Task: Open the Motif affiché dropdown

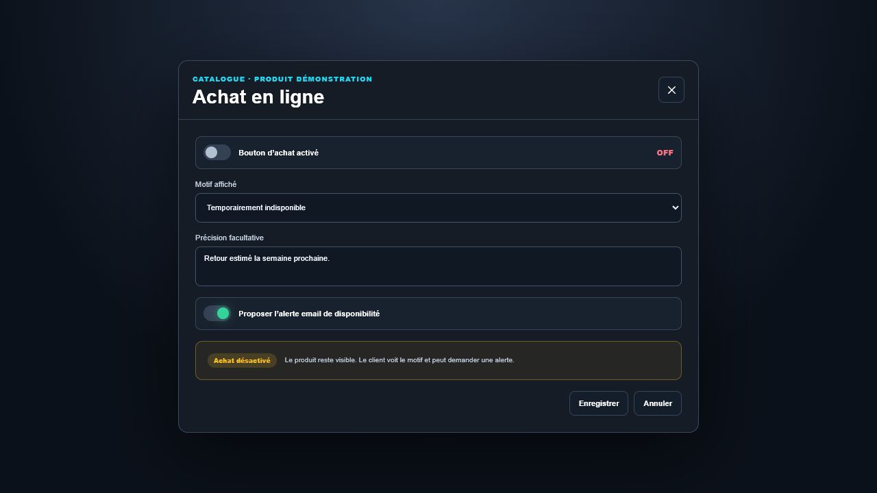Action: (438, 207)
